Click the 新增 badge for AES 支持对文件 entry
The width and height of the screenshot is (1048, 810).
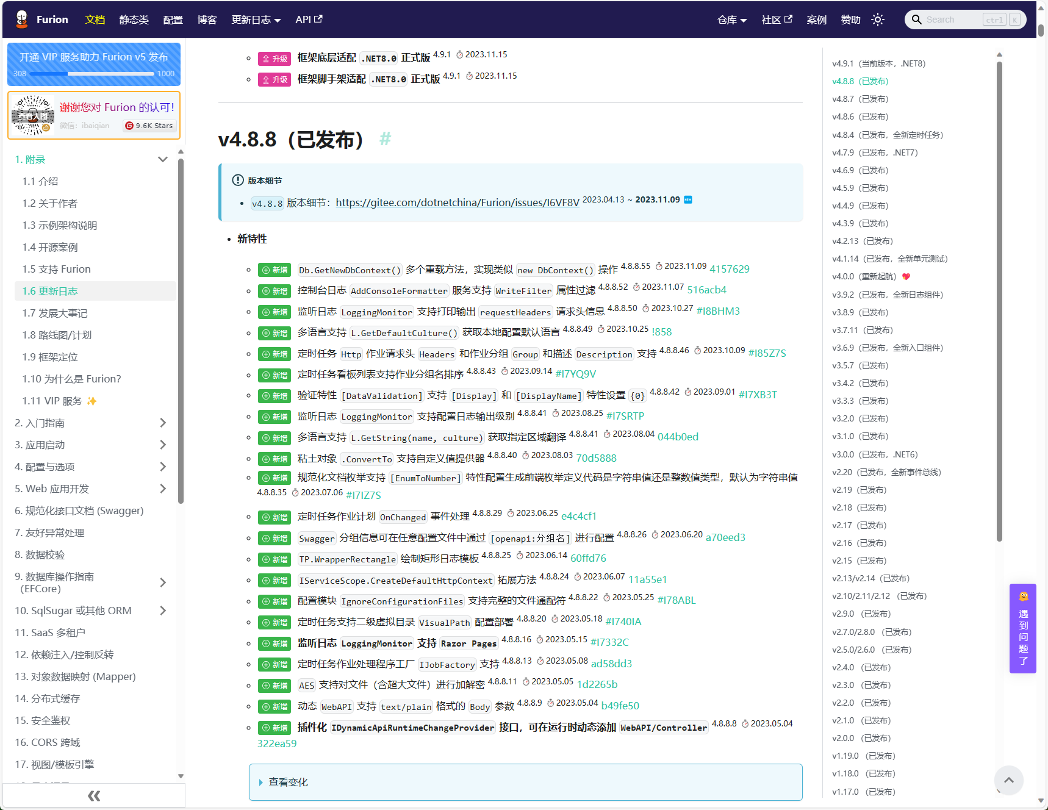pos(274,686)
